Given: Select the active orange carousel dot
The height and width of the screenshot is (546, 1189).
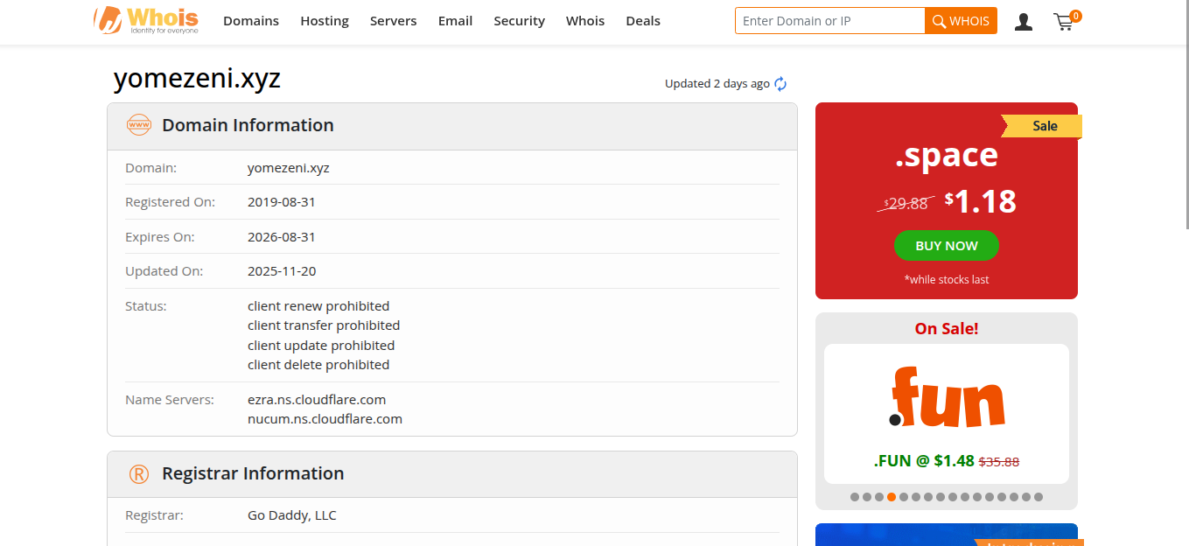Looking at the screenshot, I should 892,497.
